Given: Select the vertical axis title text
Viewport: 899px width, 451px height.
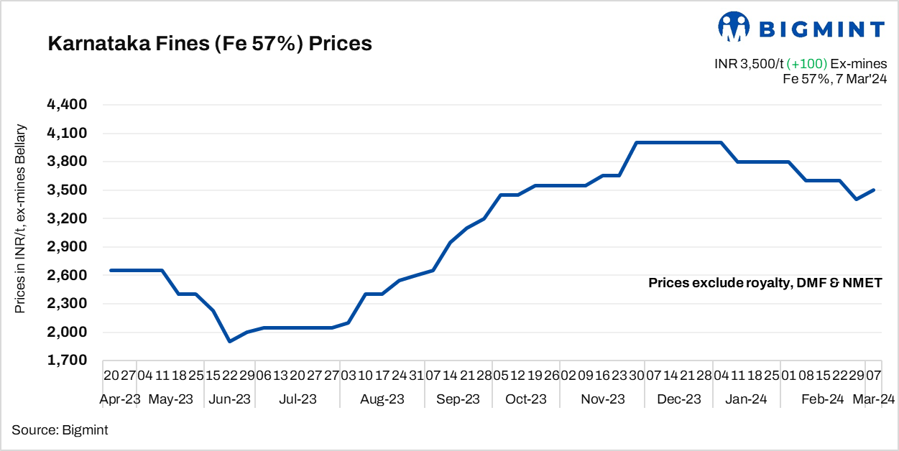Looking at the screenshot, I should pos(21,219).
